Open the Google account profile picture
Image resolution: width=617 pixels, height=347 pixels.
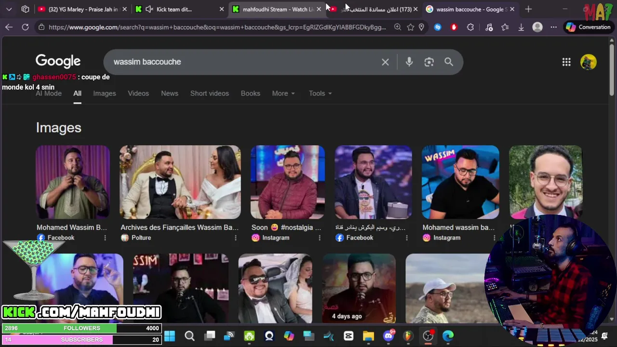point(588,62)
